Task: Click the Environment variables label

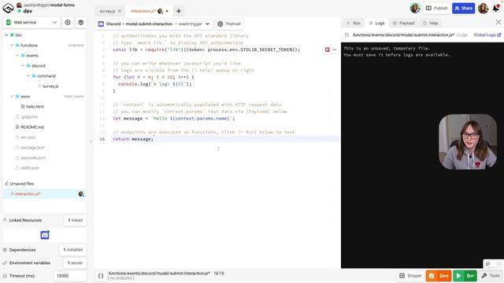Action: click(x=30, y=263)
